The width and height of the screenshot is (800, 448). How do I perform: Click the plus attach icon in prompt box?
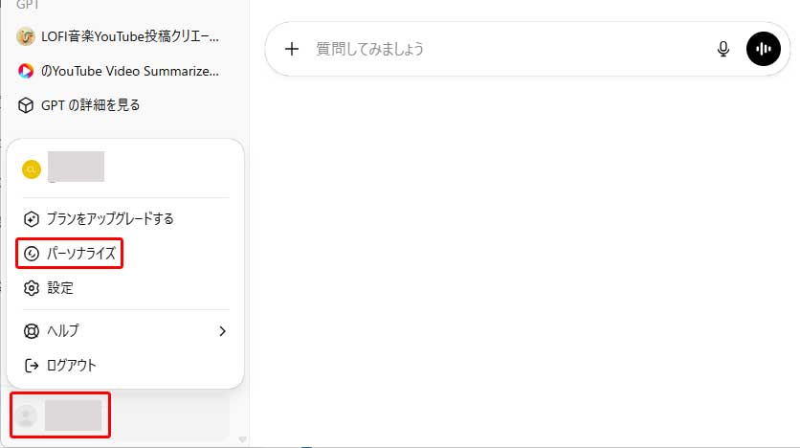coord(291,49)
